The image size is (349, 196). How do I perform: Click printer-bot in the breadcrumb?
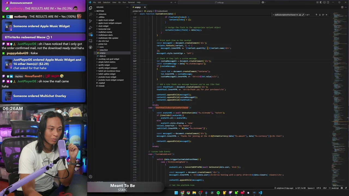pos(137,11)
